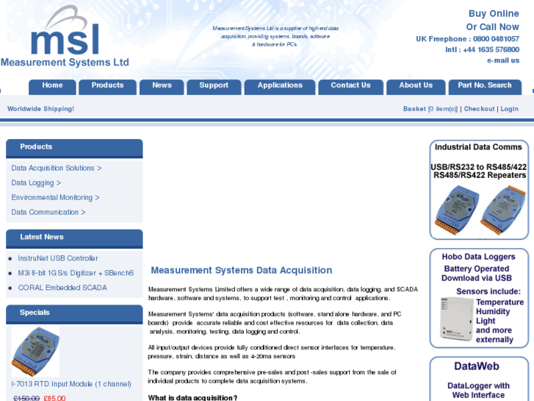
Task: Click the I-7013 RTD module thumbnail
Action: pyautogui.click(x=35, y=352)
